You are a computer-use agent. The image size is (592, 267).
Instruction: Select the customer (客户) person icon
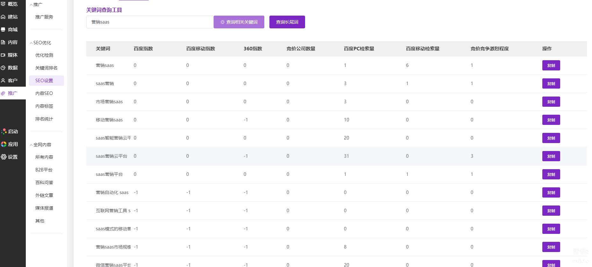3,81
